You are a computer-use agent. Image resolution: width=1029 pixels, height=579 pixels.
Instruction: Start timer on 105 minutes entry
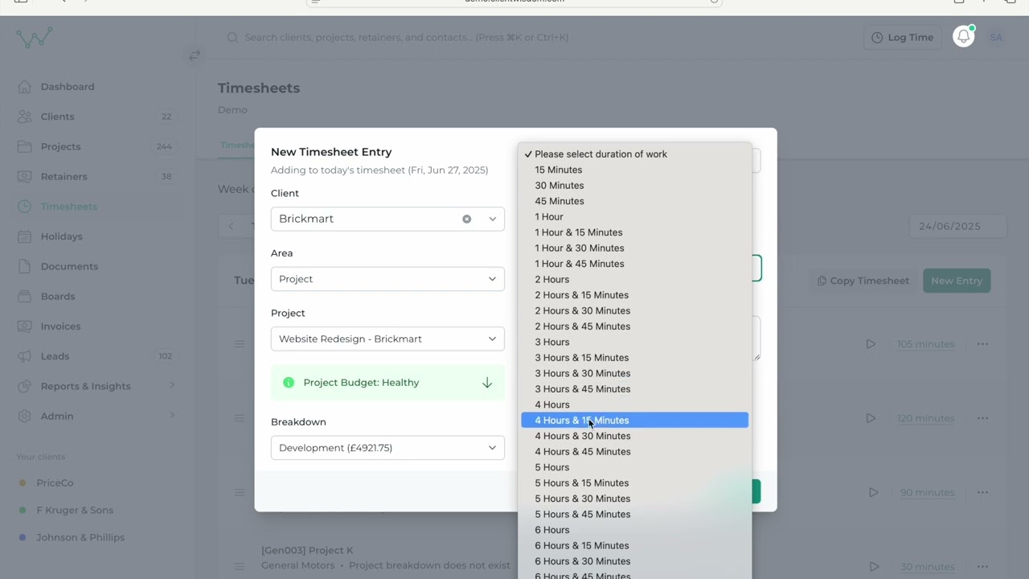pyautogui.click(x=871, y=344)
